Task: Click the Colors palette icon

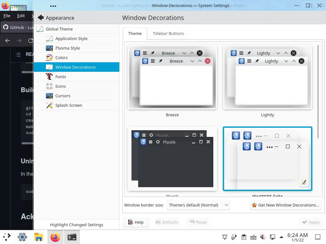Action: coord(49,58)
